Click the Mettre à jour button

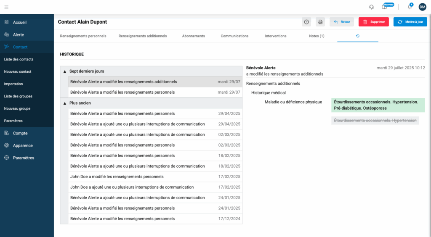pyautogui.click(x=410, y=22)
